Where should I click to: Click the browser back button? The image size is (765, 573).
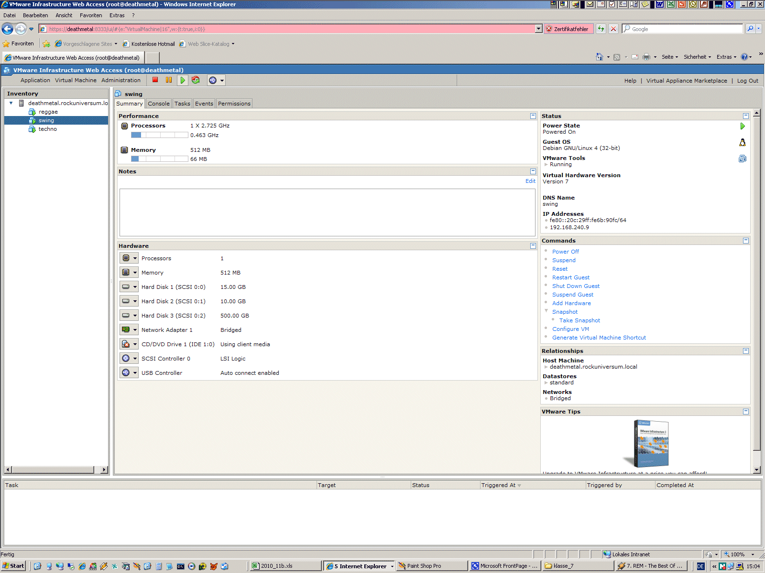pyautogui.click(x=8, y=29)
